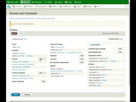The image size is (136, 102).
Task: Click Content: Authored on (DTSTAMP) field link
Action: (23, 65)
